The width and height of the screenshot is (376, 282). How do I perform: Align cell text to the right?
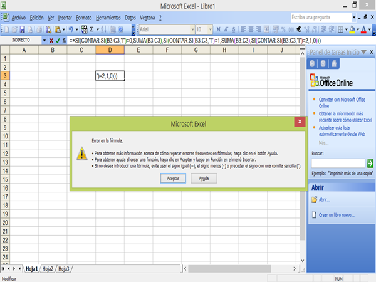click(258, 29)
